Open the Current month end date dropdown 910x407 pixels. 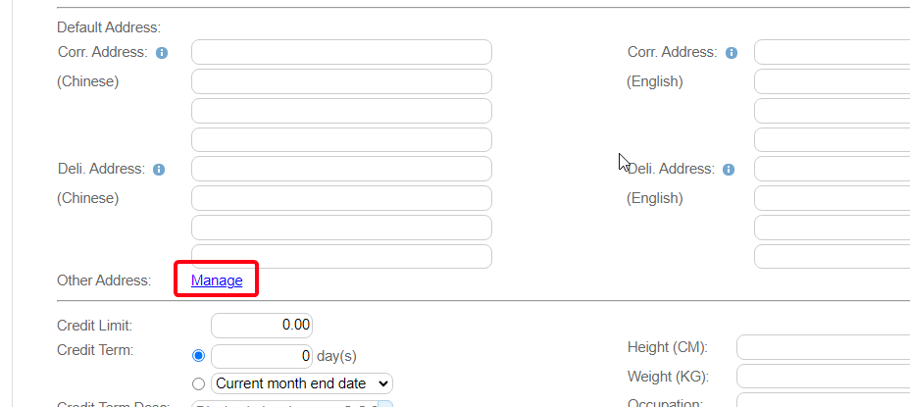point(302,383)
